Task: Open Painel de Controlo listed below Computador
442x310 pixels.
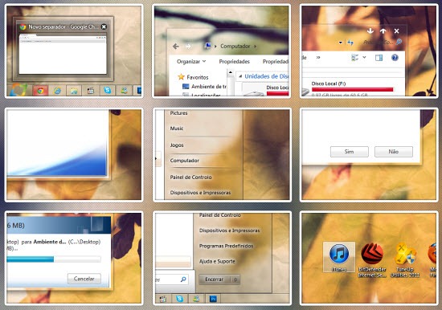Action: tap(190, 177)
